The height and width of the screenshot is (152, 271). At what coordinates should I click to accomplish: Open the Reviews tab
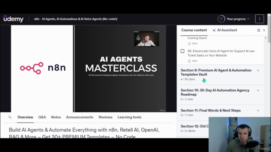[x=105, y=117]
